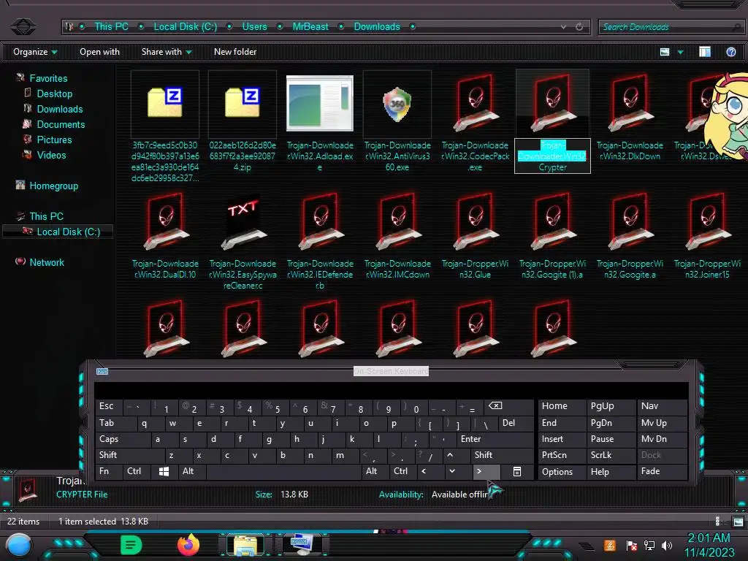Toggle the preview pane icon
The height and width of the screenshot is (561, 748).
[705, 52]
